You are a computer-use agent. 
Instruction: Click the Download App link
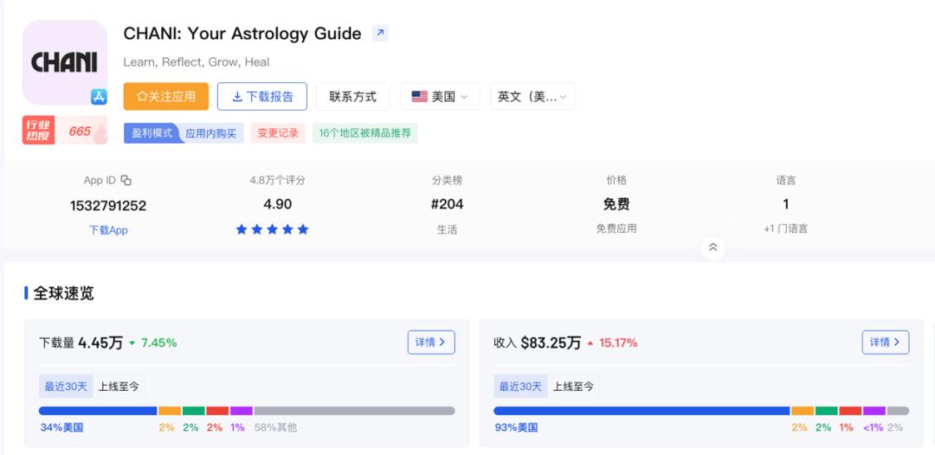[x=108, y=230]
